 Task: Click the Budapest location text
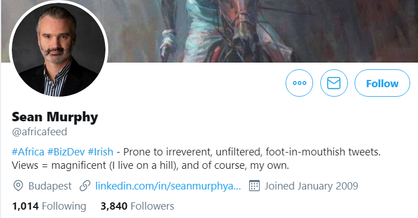50,186
